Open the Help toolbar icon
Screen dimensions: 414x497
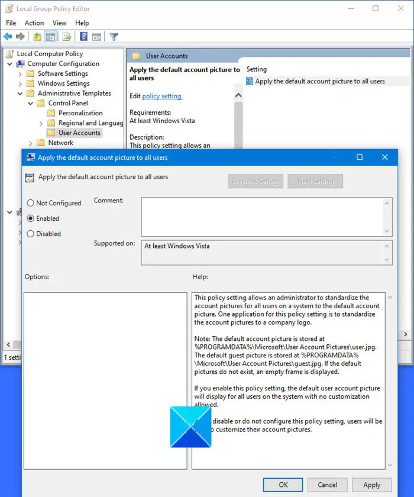click(83, 37)
